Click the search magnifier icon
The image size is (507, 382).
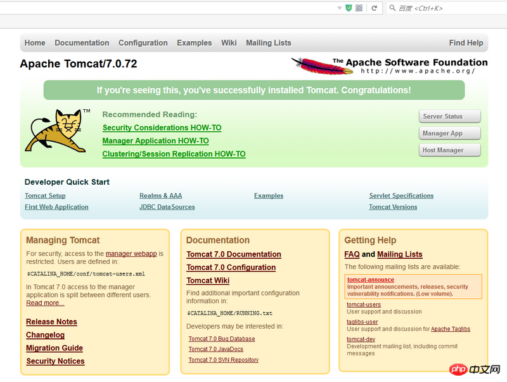pyautogui.click(x=392, y=8)
